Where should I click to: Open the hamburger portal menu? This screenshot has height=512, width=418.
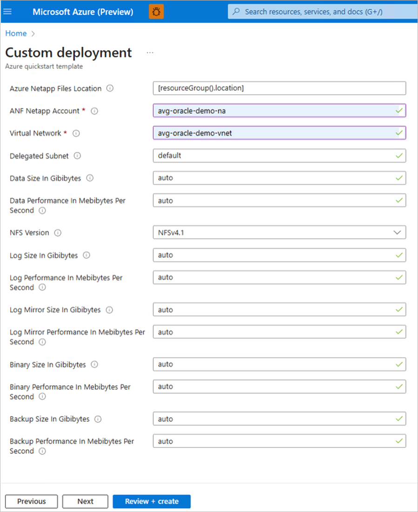pyautogui.click(x=7, y=12)
